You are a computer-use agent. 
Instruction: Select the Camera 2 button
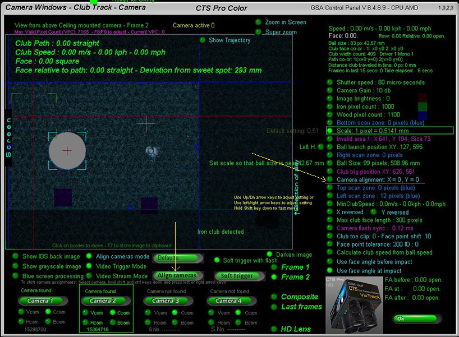tap(105, 301)
